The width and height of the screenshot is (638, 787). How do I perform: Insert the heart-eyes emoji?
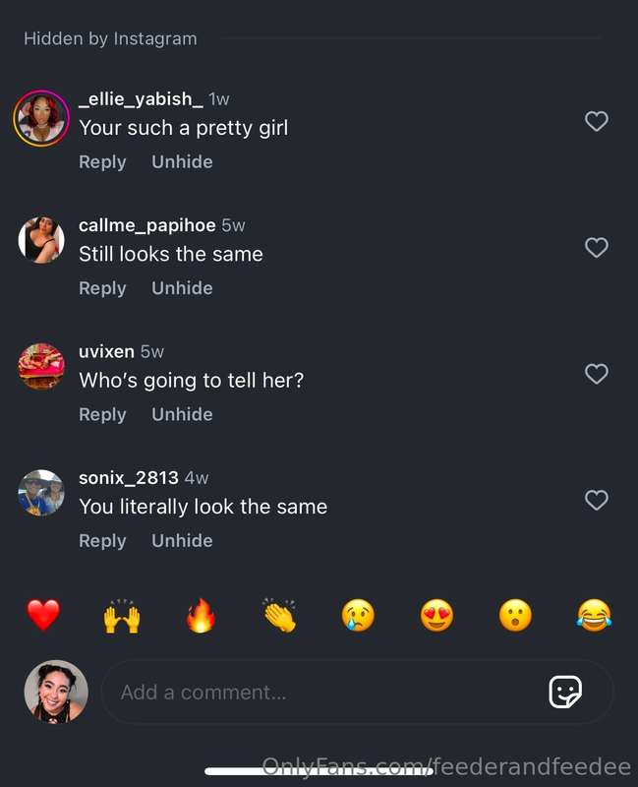[436, 616]
